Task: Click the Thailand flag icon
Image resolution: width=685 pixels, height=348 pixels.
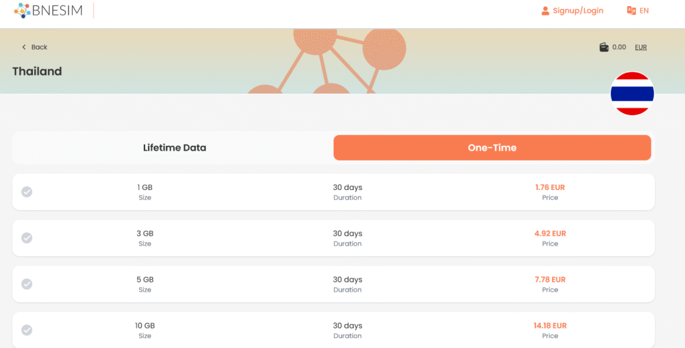Action: pyautogui.click(x=631, y=93)
